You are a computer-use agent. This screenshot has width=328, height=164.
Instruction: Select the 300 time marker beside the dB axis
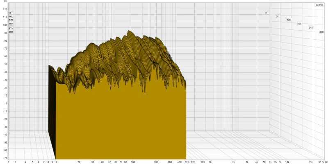pyautogui.click(x=11, y=32)
